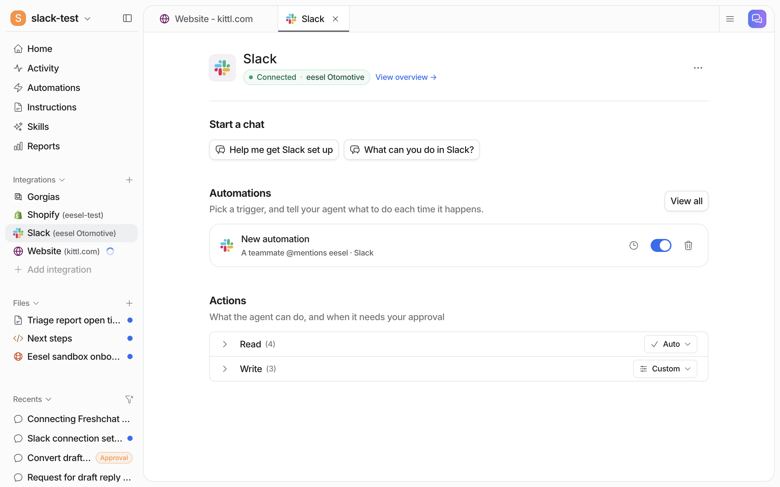Screen dimensions: 780x487
Task: Open the Website (kittl.com) integration
Action: (x=71, y=251)
